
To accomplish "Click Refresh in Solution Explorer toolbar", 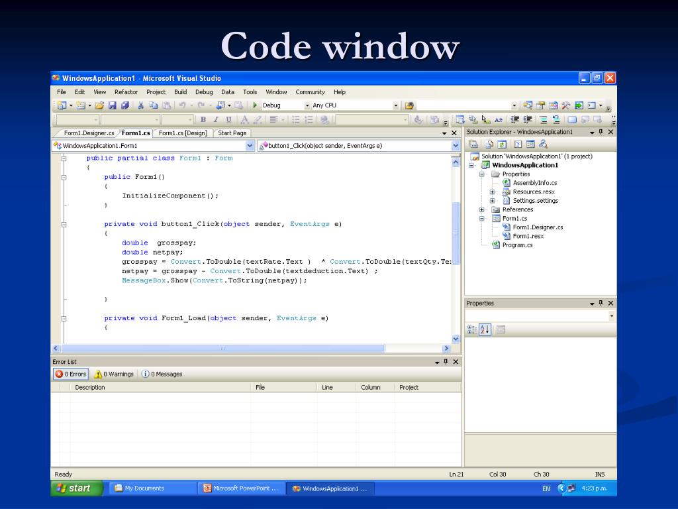I will (x=502, y=144).
